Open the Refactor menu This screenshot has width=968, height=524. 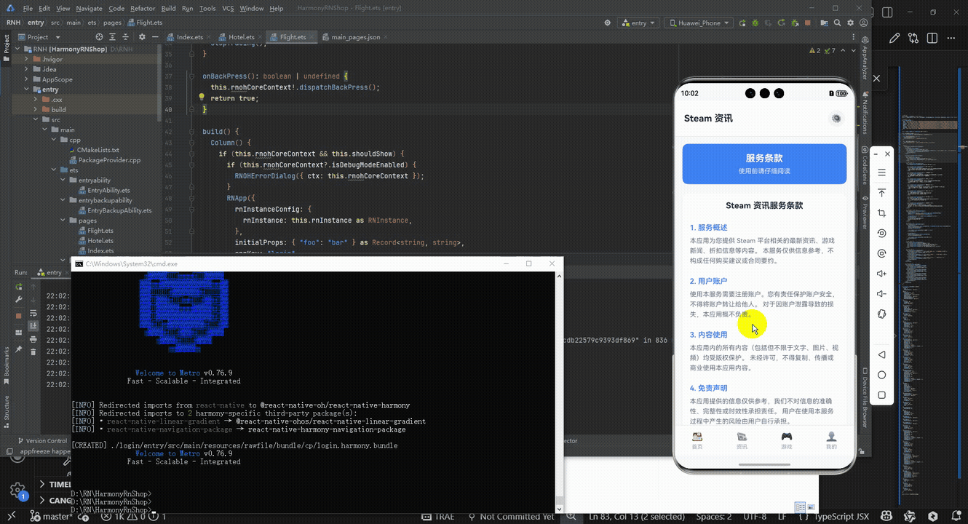[x=143, y=8]
